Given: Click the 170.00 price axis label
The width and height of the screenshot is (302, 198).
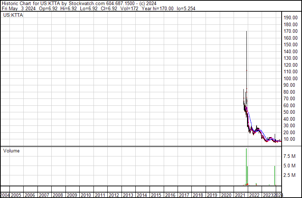Looking at the screenshot, I should tap(290, 31).
